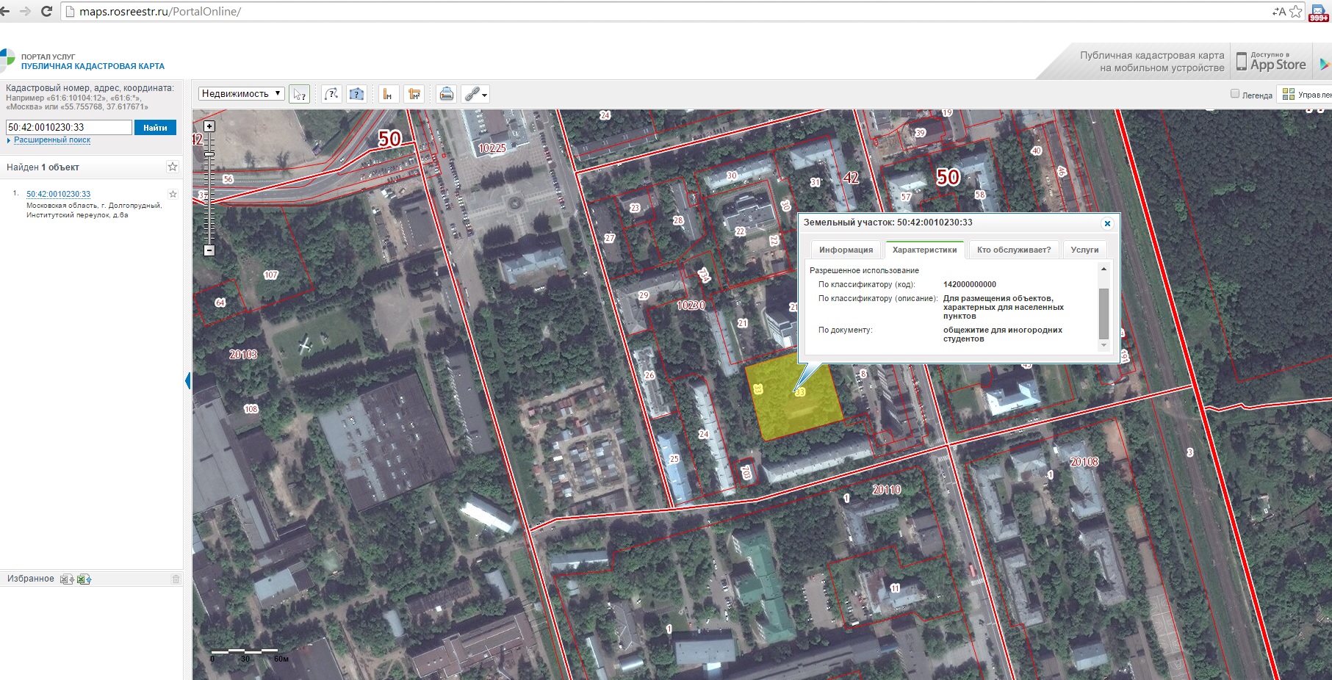This screenshot has width=1332, height=680.
Task: Click the zoom in plus button
Action: [x=209, y=126]
